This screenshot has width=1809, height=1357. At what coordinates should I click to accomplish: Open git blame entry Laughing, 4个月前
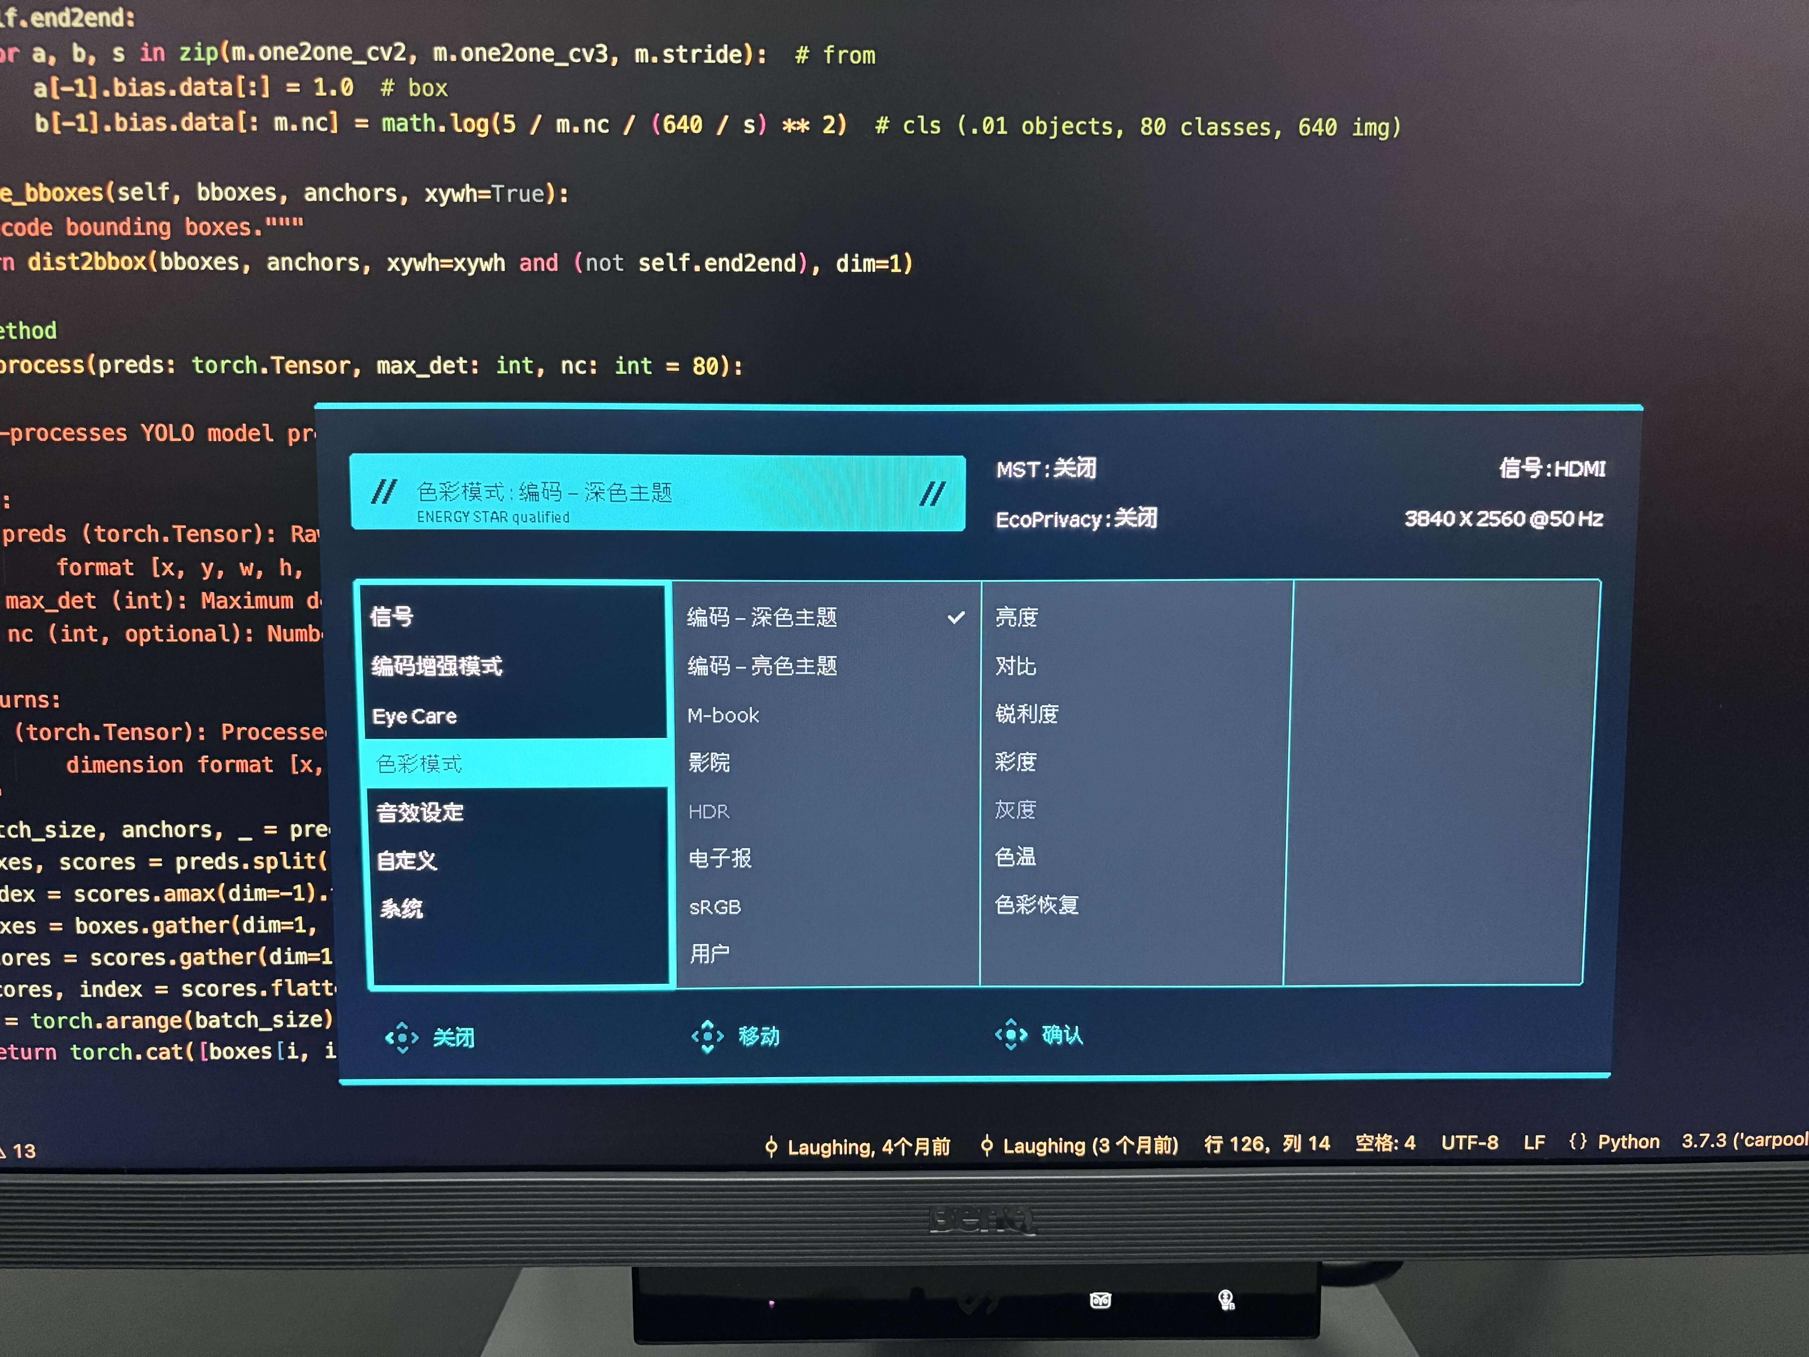pos(868,1147)
